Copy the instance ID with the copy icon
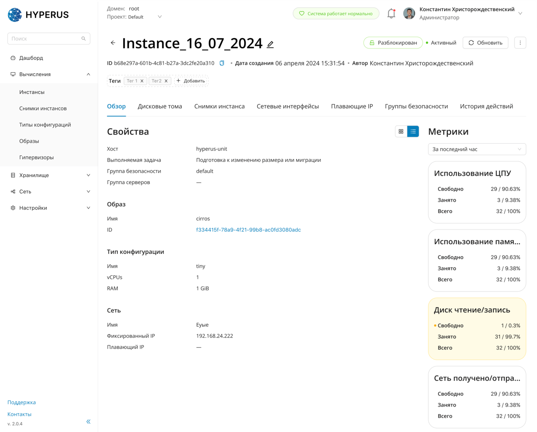Viewport: 537px width, 432px height. (x=222, y=63)
